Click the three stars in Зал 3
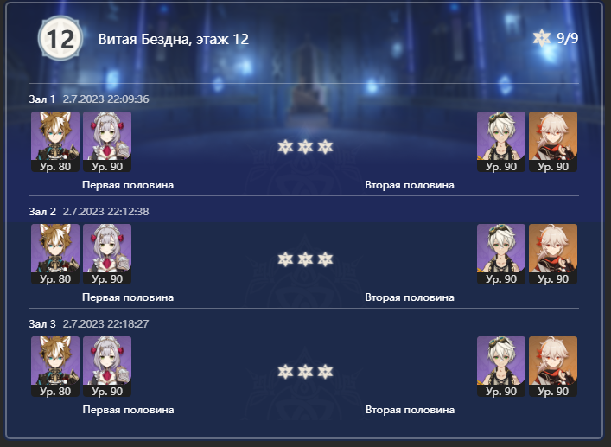The width and height of the screenshot is (611, 447). 305,372
